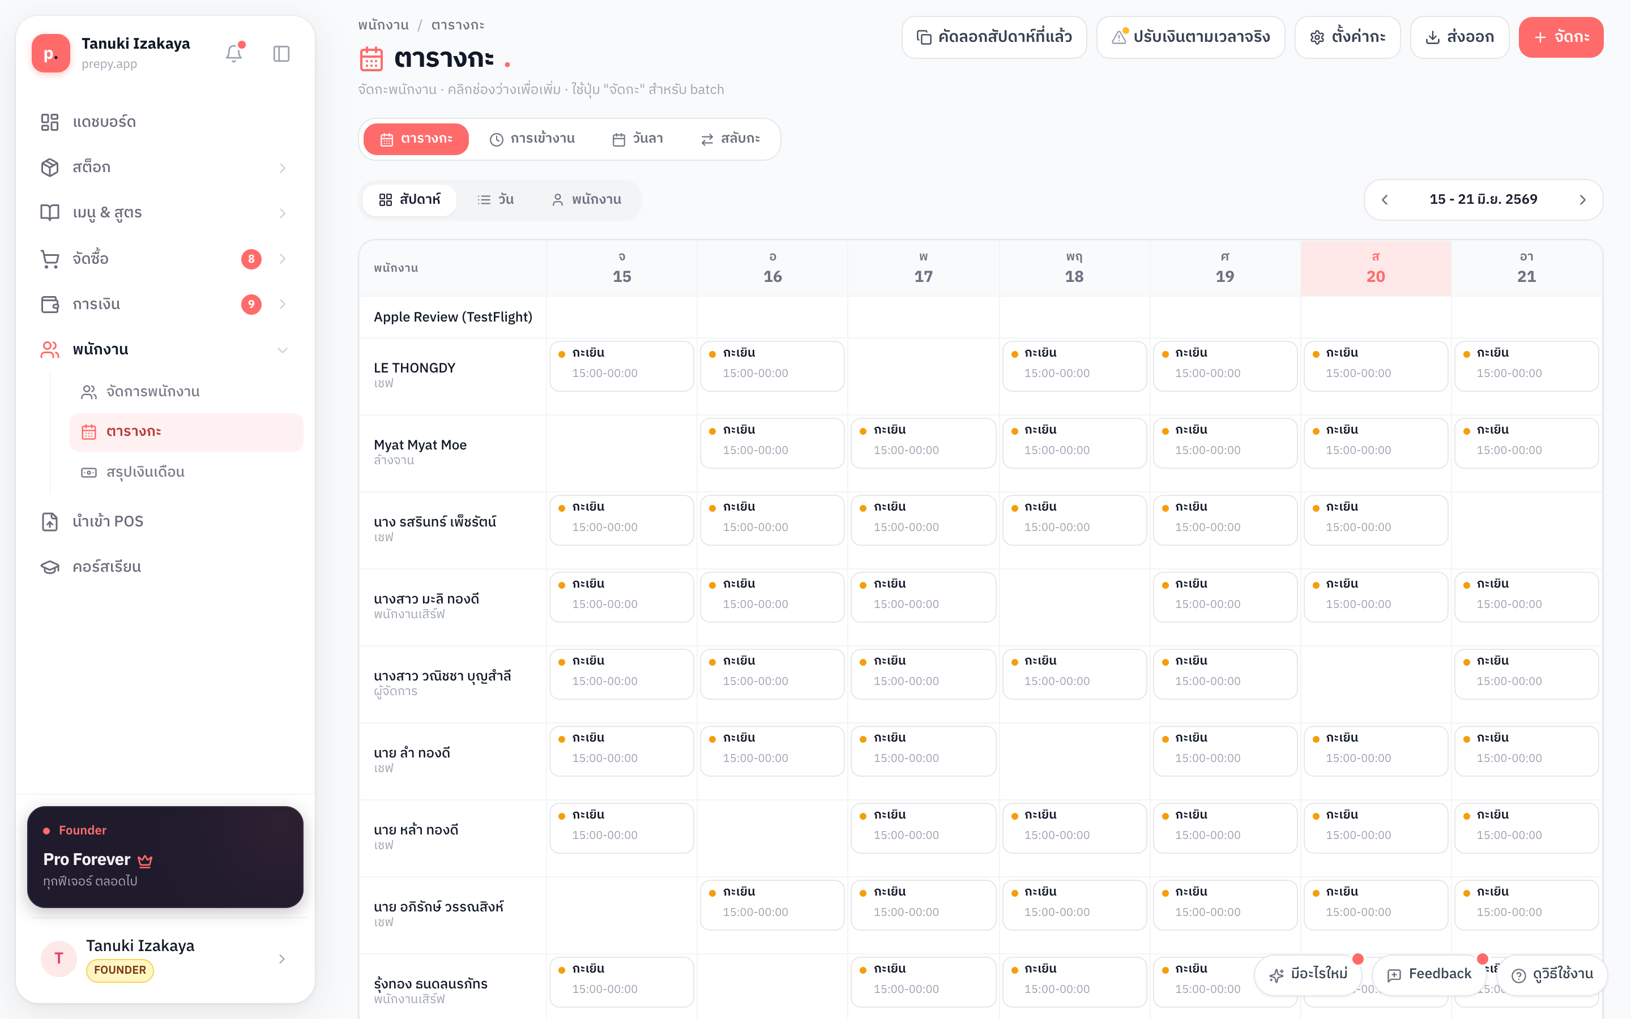Screen dimensions: 1631x1019
Task: Click the ส่งออก export button
Action: tap(1459, 37)
